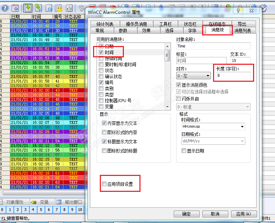Click the 编号 column header
The image size is (275, 223).
(58, 17)
